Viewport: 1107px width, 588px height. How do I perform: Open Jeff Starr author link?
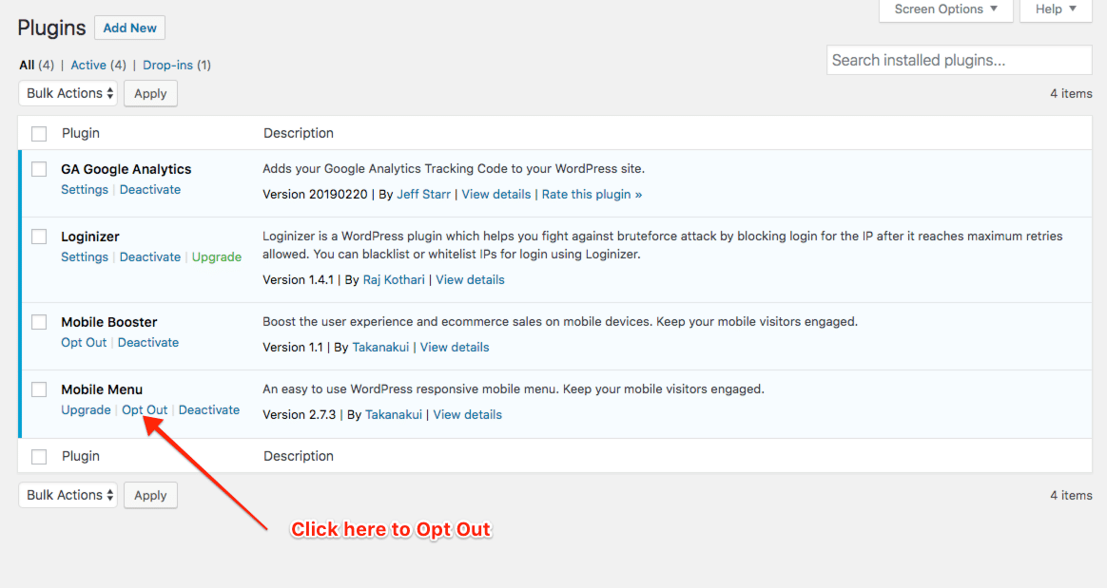423,195
